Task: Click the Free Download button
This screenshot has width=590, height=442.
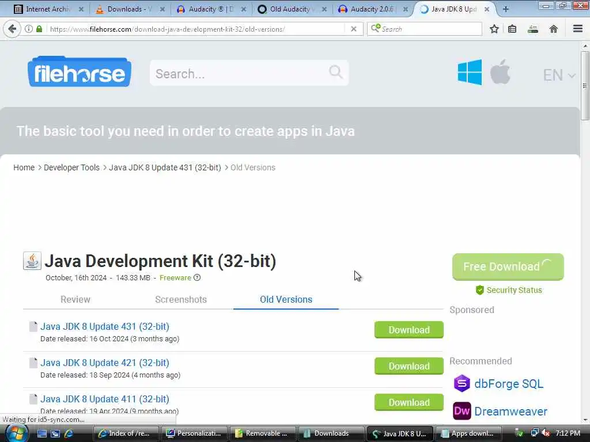Action: point(508,266)
